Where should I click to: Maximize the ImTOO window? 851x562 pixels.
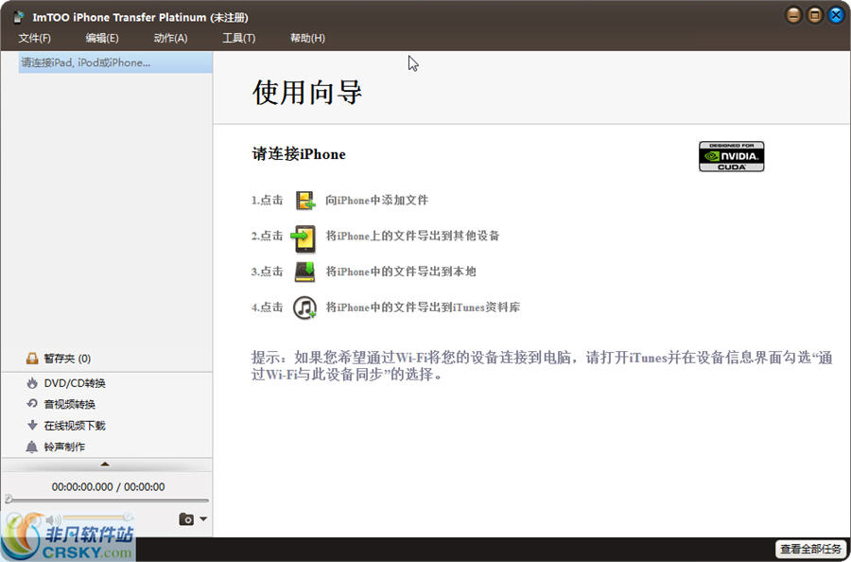click(815, 15)
